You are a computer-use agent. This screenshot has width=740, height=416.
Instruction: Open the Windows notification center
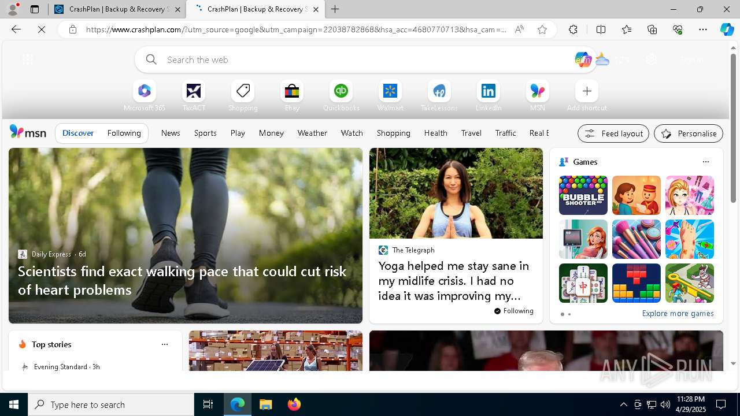click(x=721, y=404)
